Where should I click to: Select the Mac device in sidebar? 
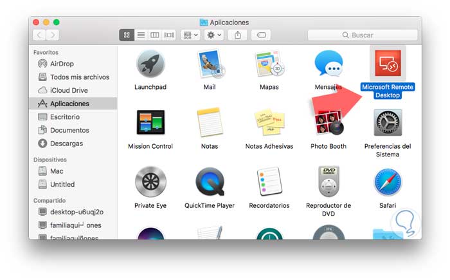(73, 171)
